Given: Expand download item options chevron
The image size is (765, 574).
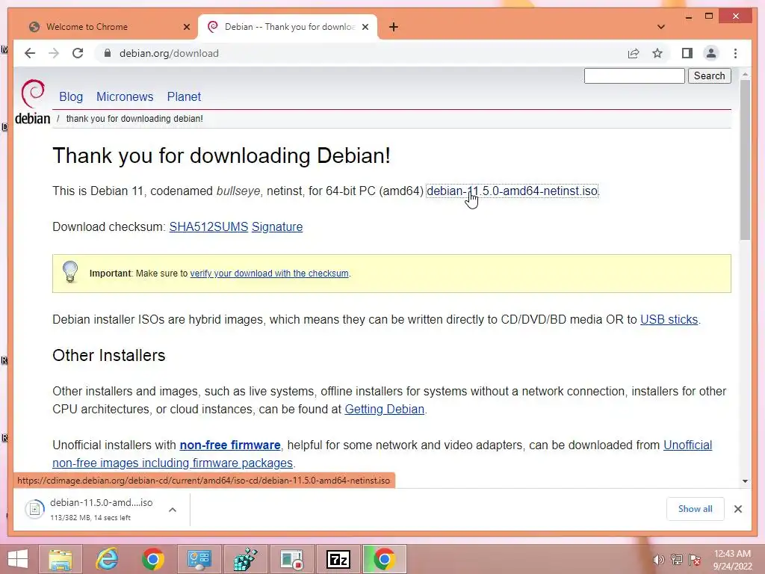Looking at the screenshot, I should [173, 510].
